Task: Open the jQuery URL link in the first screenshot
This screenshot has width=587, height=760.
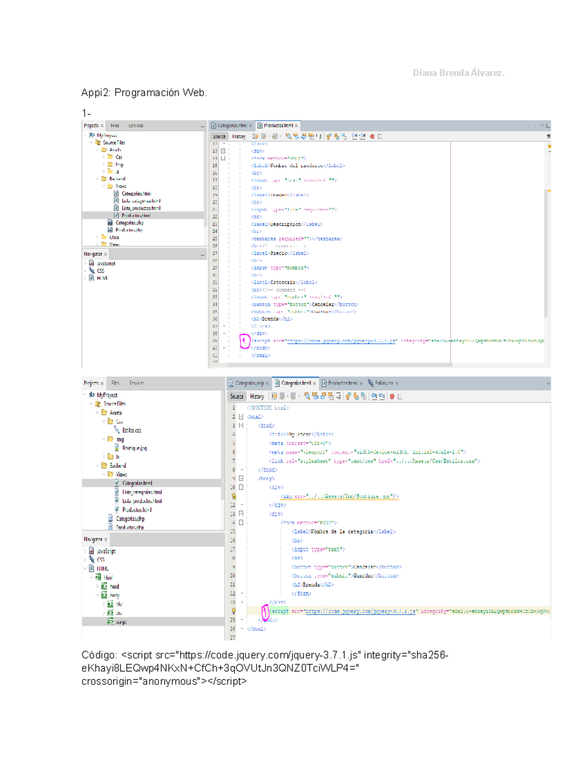Action: click(x=341, y=341)
